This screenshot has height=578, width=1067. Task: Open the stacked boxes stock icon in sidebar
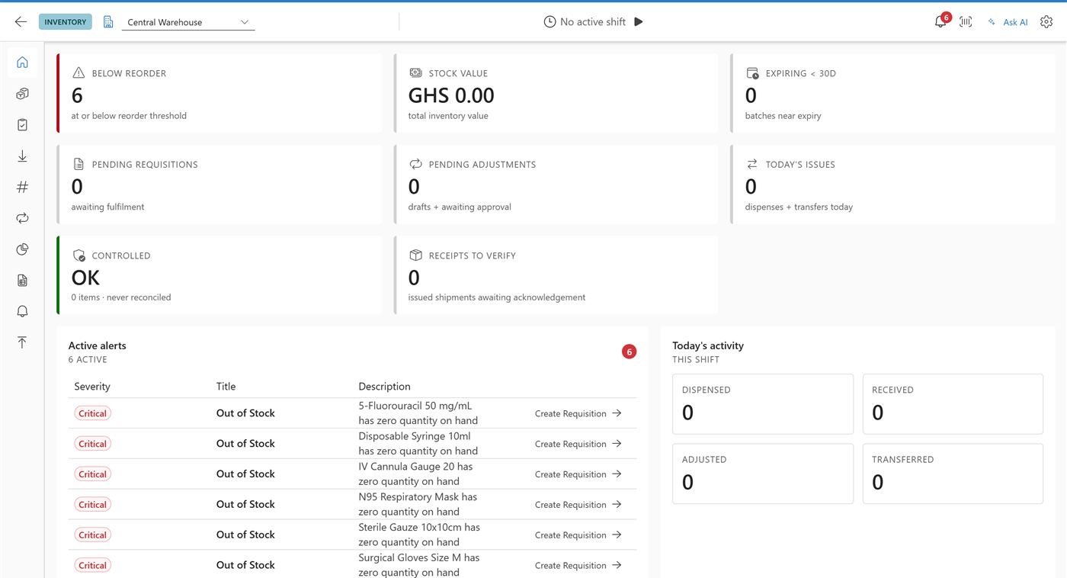[x=22, y=94]
